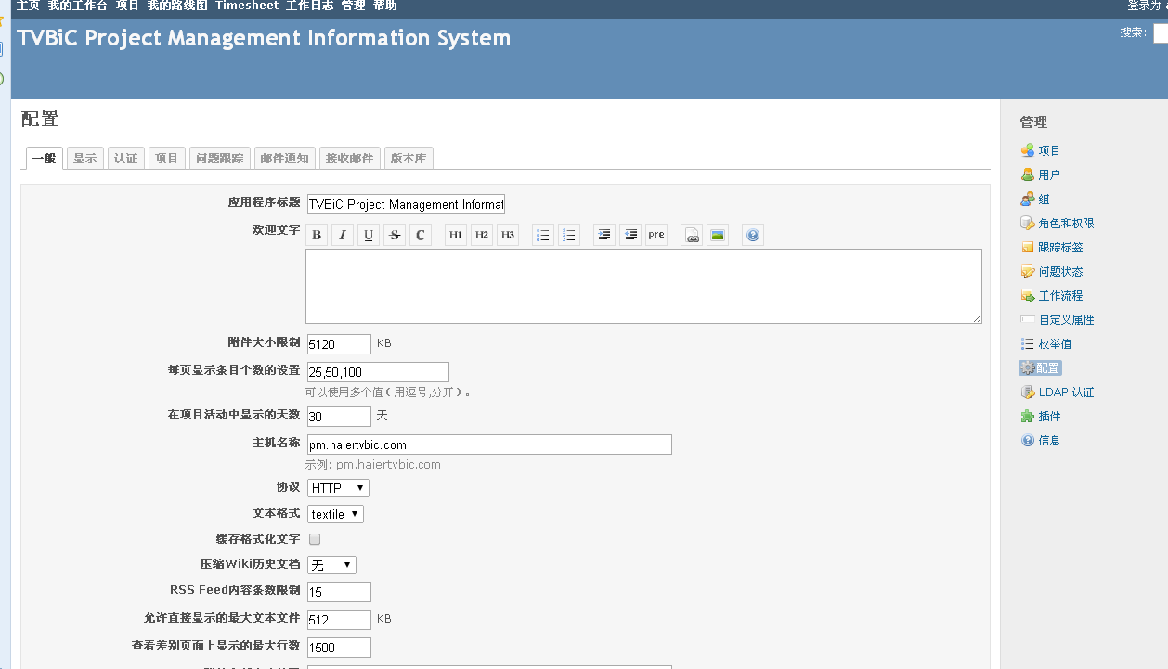Open 问题状态 in the sidebar
Image resolution: width=1168 pixels, height=669 pixels.
tap(1060, 271)
